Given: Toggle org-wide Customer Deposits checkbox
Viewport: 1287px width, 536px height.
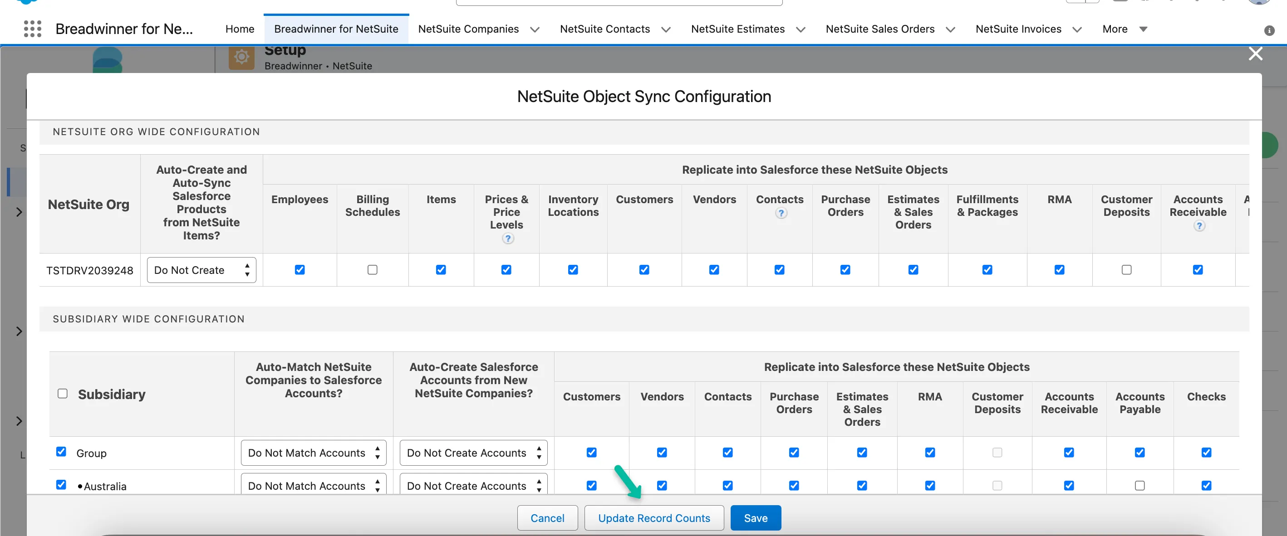Looking at the screenshot, I should 1126,270.
